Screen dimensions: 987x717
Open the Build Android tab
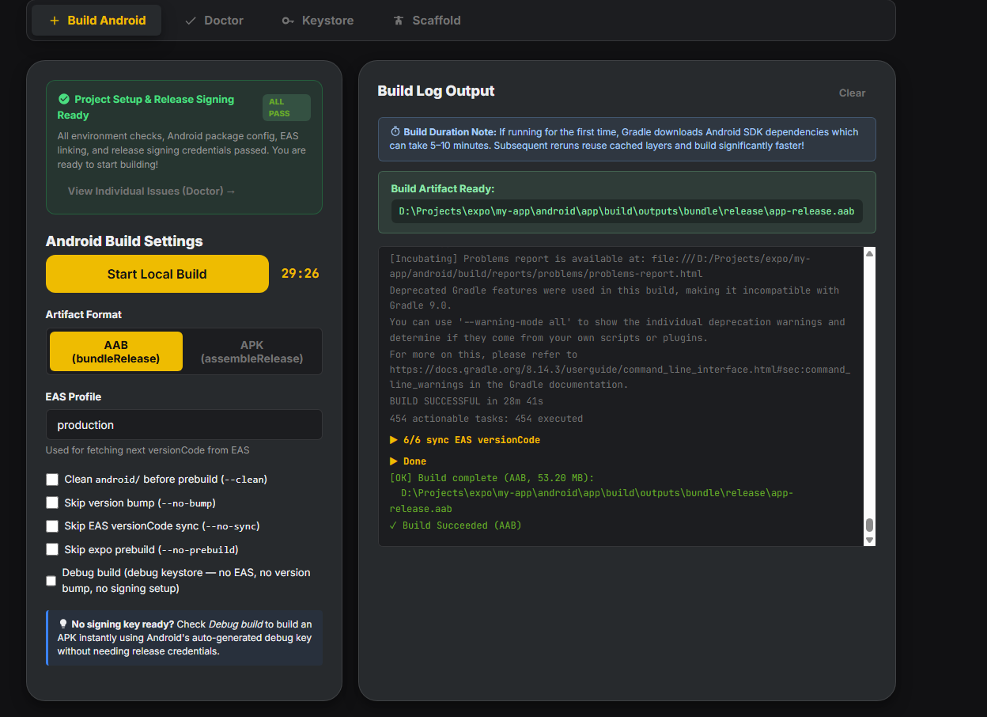(96, 21)
